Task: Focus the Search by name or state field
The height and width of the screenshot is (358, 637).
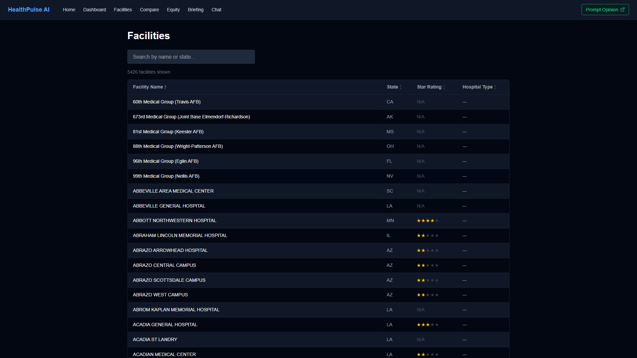Action: point(191,57)
